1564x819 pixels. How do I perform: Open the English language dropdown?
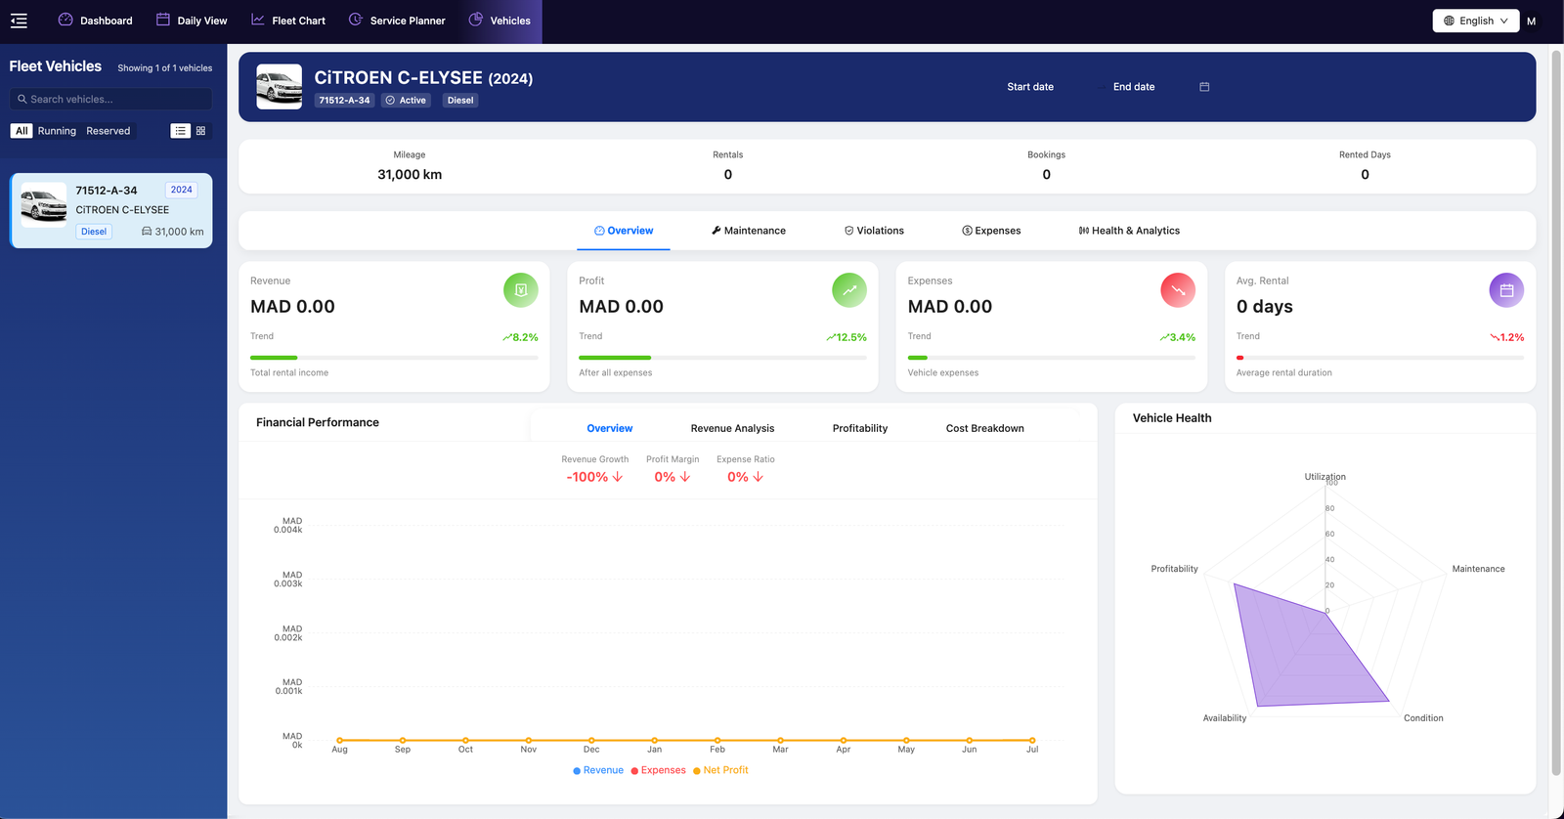(x=1475, y=21)
